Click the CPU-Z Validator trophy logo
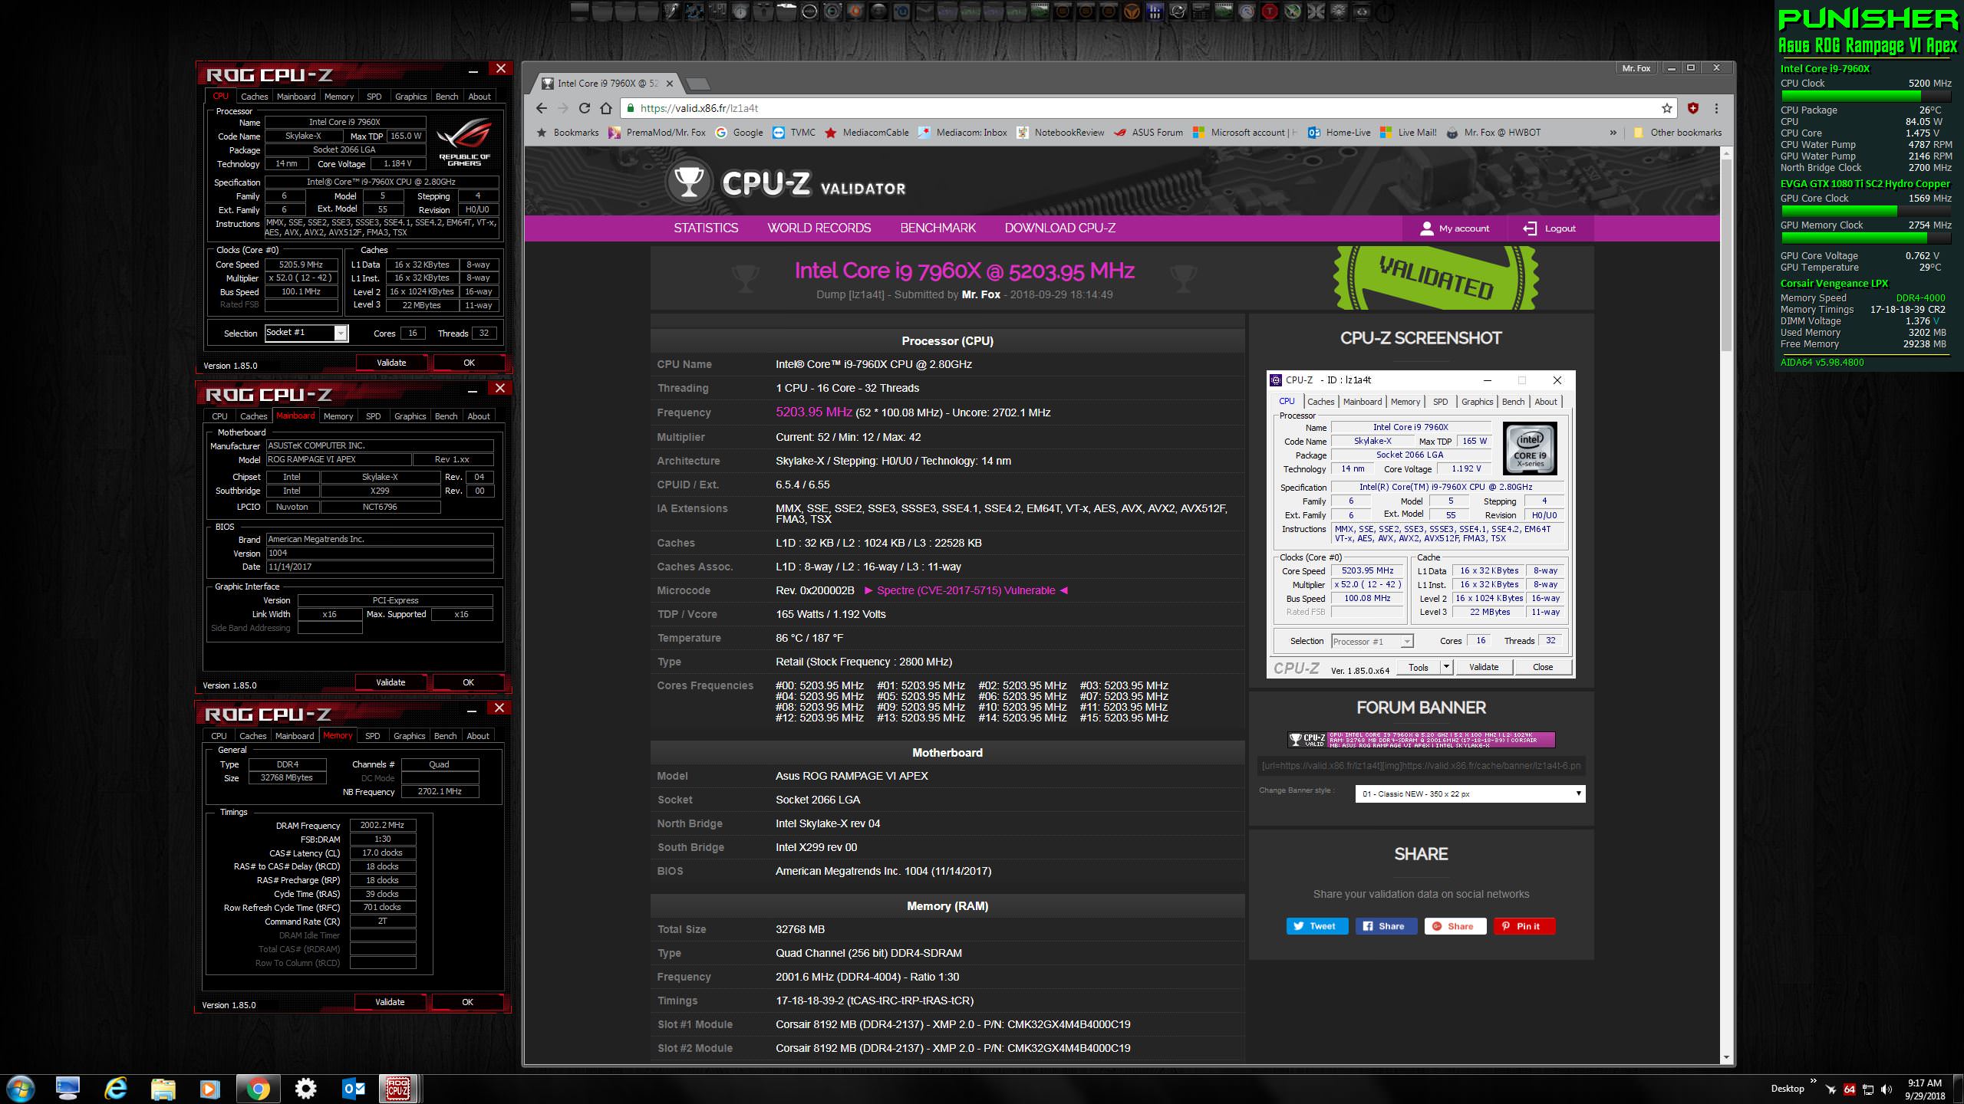This screenshot has width=1964, height=1104. (x=688, y=183)
